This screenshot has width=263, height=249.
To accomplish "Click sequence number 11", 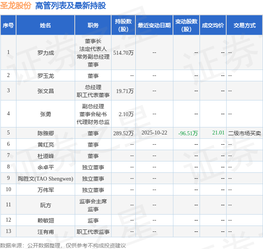I will 8,204.
